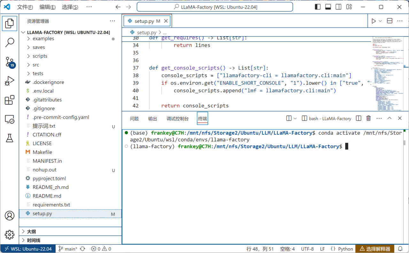Switch to the 输出 panel tab
Image resolution: width=409 pixels, height=253 pixels.
[152, 119]
